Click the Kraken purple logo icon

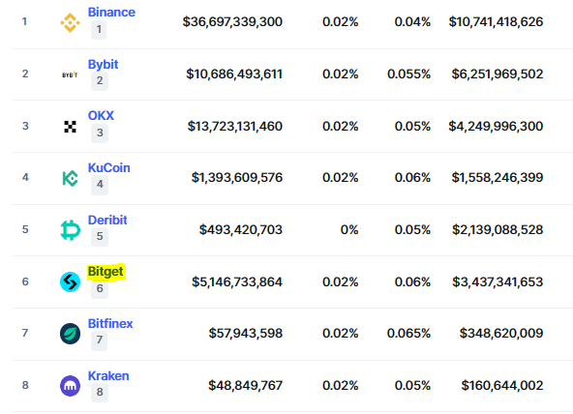(x=70, y=386)
